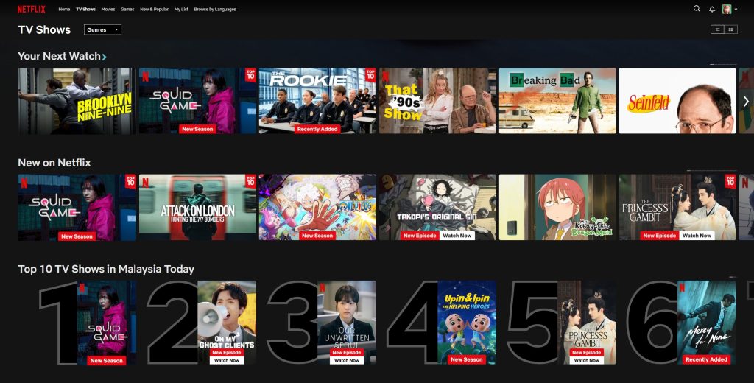Screen dimensions: 754x383
Task: Advance Your Next Watch row with right arrow
Action: [x=746, y=101]
